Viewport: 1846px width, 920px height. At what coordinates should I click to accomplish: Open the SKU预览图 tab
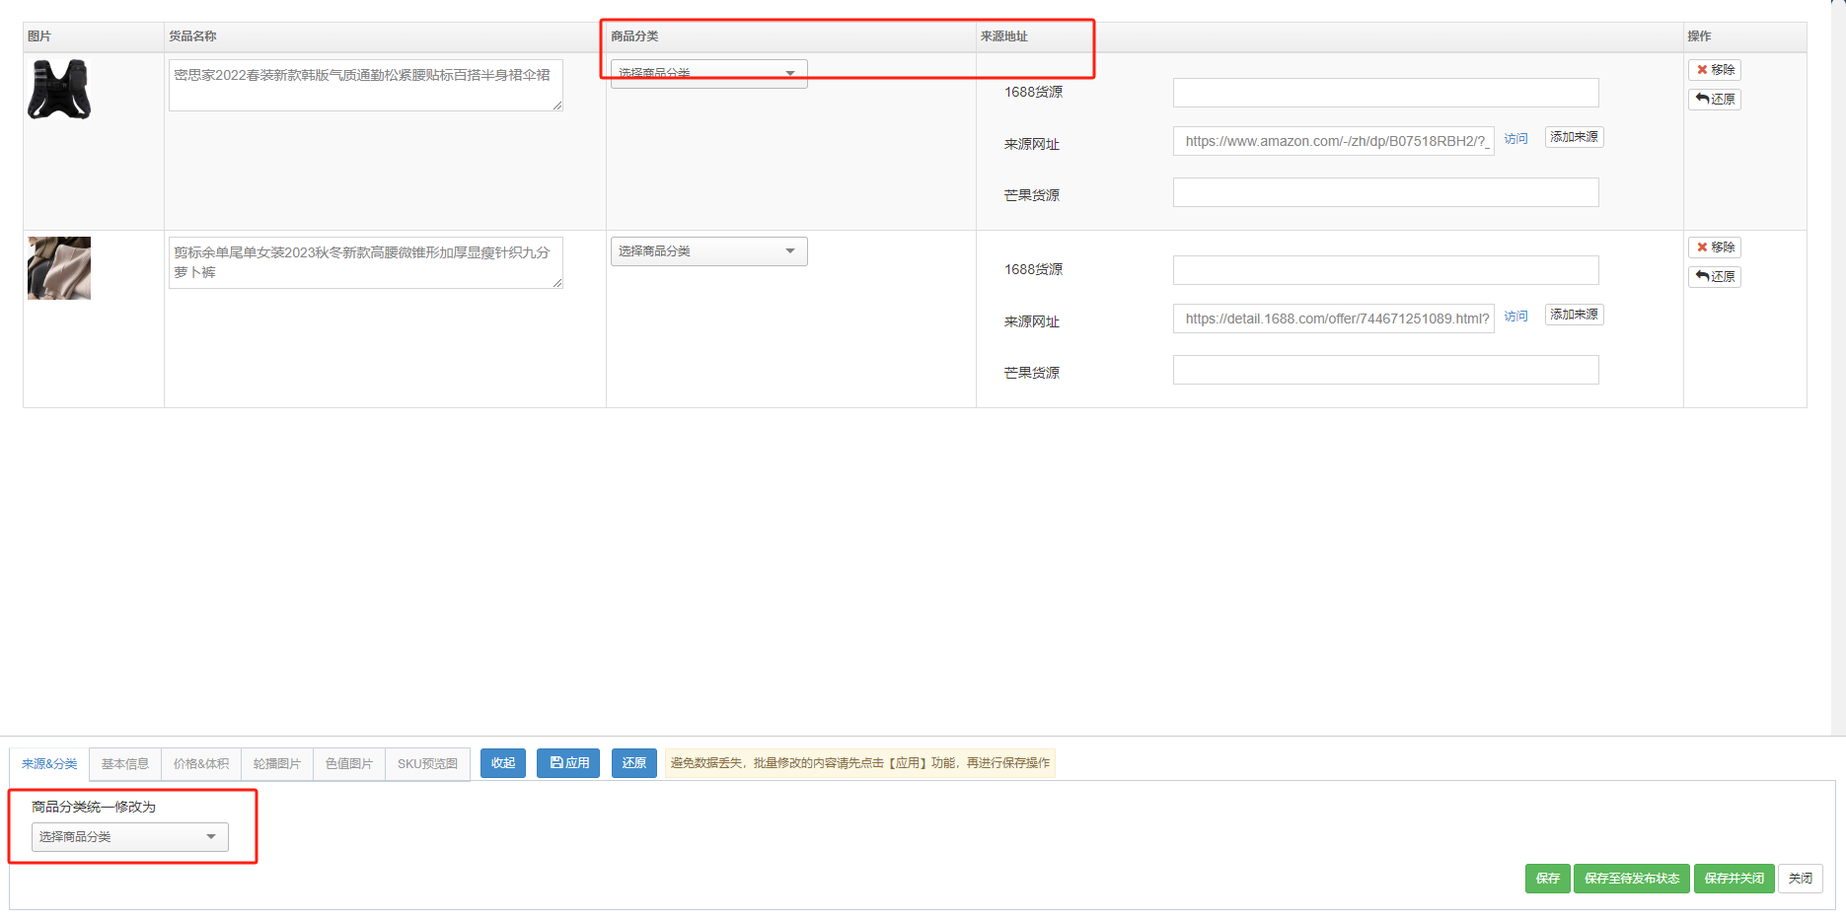427,764
